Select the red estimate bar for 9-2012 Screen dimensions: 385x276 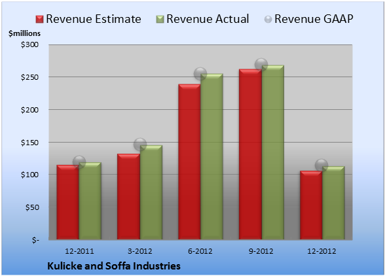pyautogui.click(x=250, y=154)
